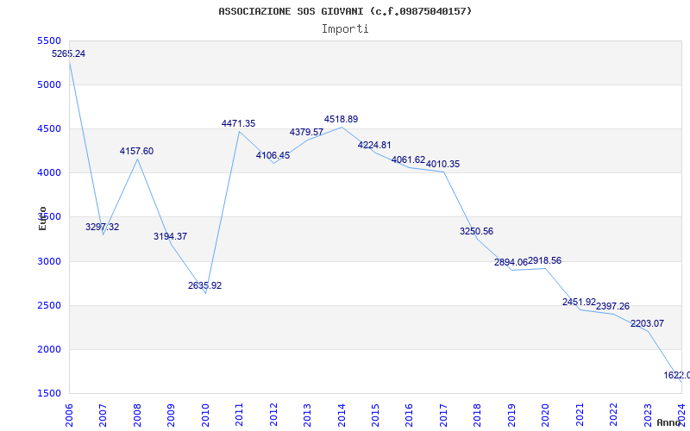690x431 pixels.
Task: Select the 3250.56 value label
Action: pyautogui.click(x=477, y=231)
